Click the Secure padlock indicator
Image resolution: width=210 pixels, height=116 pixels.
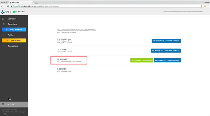(x=14, y=6)
